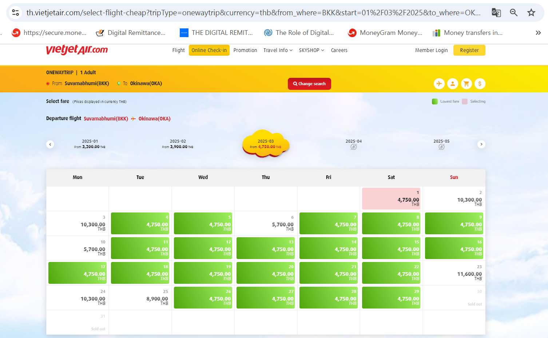The width and height of the screenshot is (548, 338).
Task: Click the browser address bar URL
Action: [253, 13]
